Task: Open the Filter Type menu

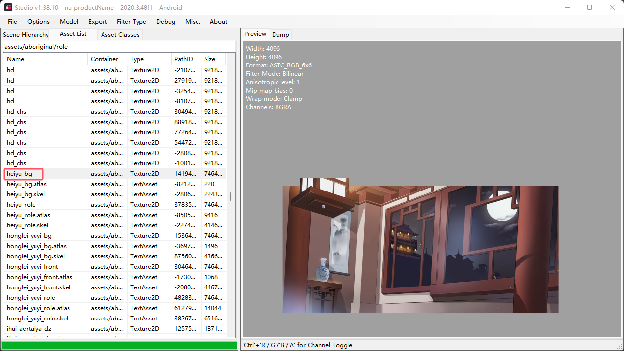Action: (132, 21)
